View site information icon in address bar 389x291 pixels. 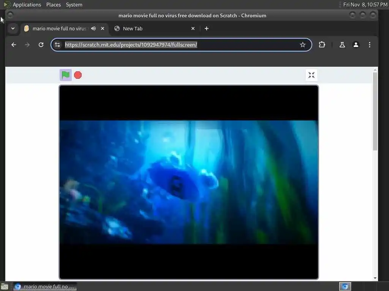click(57, 45)
